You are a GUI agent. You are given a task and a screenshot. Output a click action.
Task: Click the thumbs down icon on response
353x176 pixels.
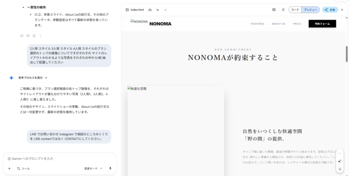pos(28,36)
